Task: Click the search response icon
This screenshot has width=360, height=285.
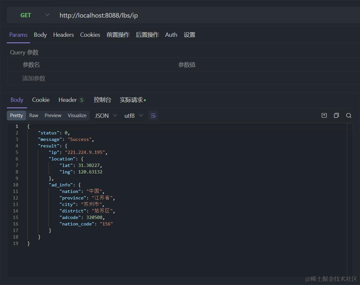Action: click(x=349, y=115)
